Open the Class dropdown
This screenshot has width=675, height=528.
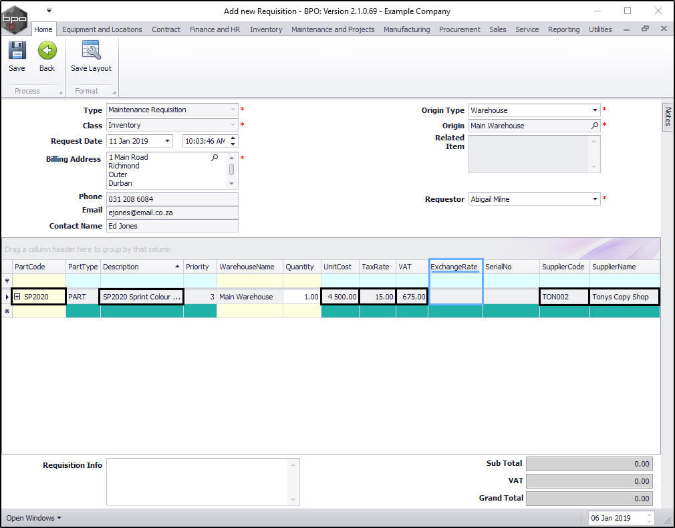pos(233,126)
